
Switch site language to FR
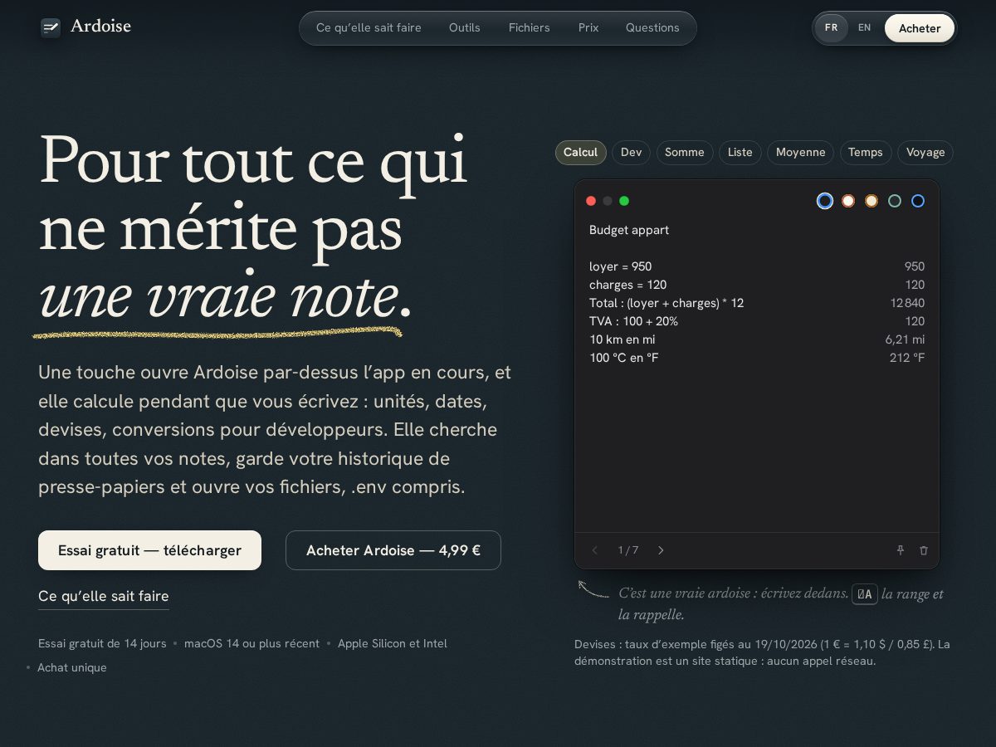tap(831, 27)
